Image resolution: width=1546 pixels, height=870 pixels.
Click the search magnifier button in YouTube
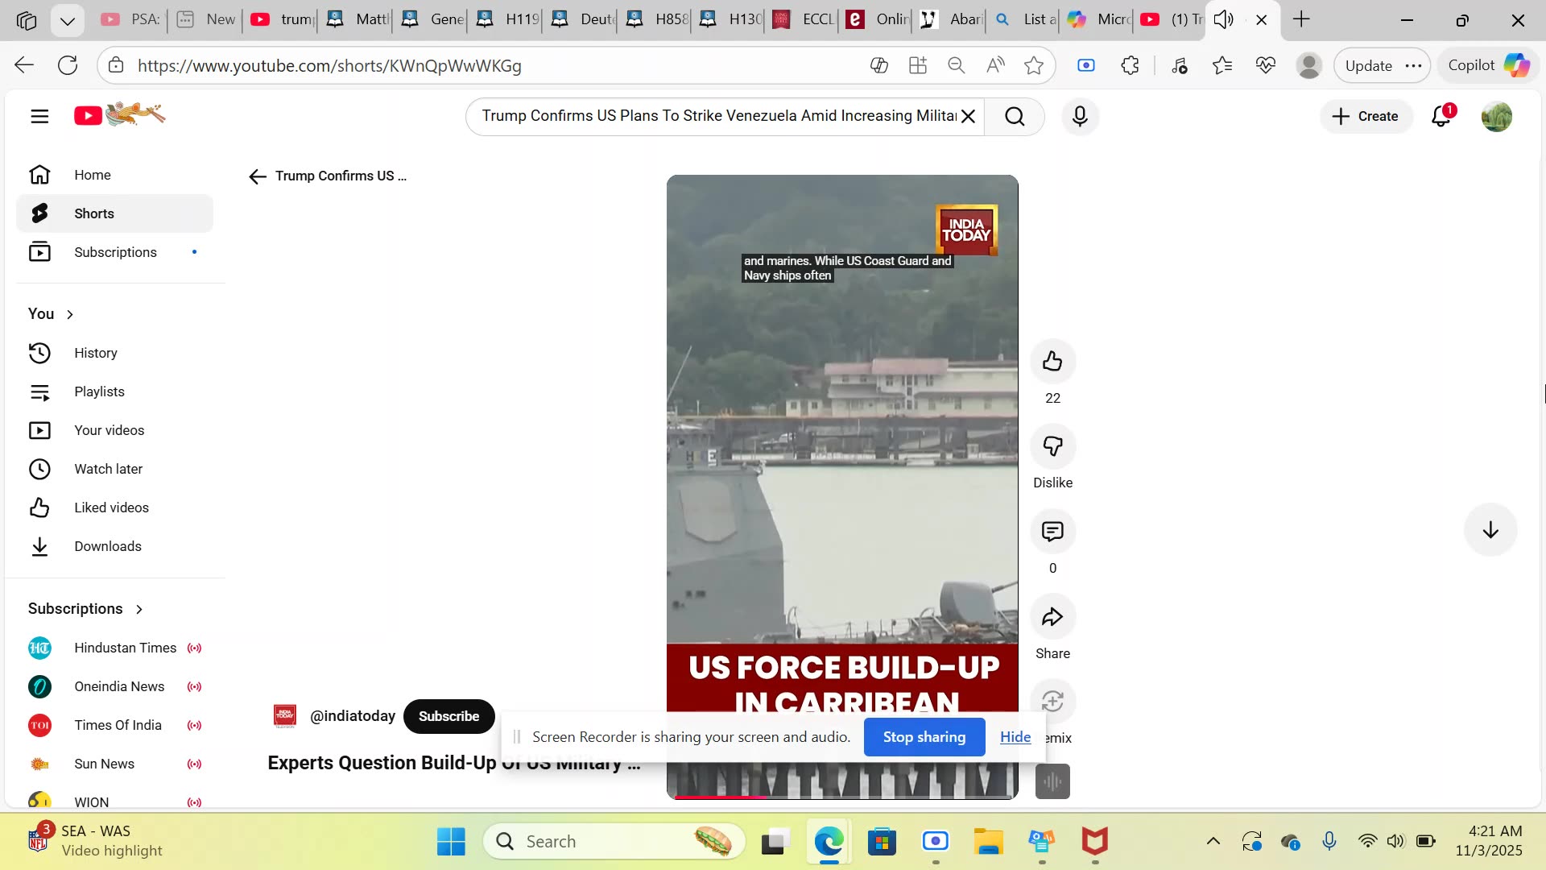coord(1015,117)
